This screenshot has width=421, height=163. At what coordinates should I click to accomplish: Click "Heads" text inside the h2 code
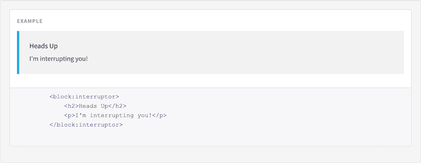pyautogui.click(x=88, y=106)
